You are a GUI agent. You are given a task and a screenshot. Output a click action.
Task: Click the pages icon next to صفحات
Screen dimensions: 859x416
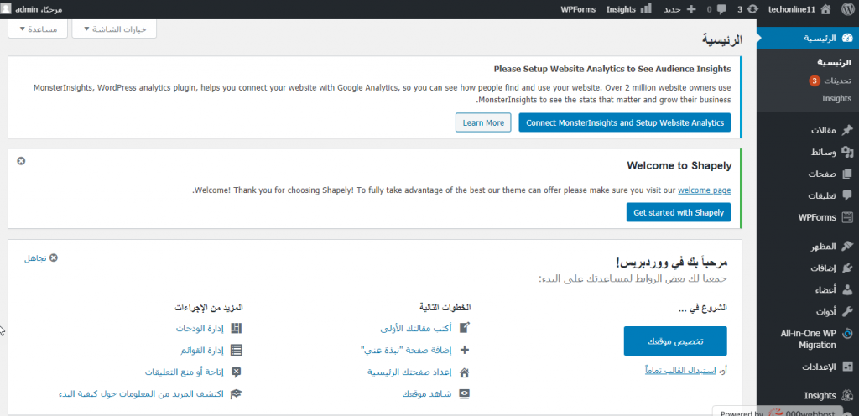click(847, 174)
